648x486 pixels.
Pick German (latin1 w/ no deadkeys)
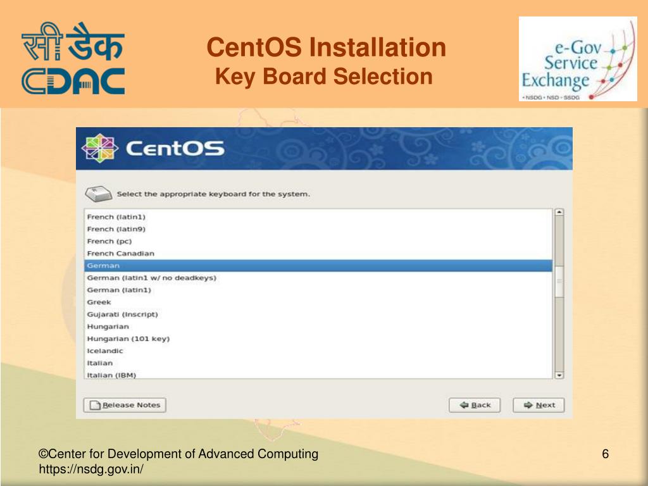(318, 278)
